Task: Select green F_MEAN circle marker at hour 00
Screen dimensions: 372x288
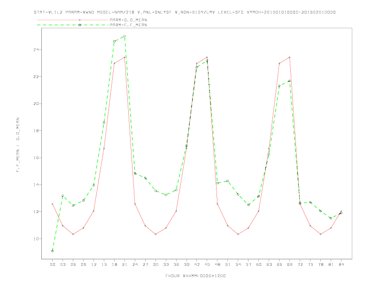Action: click(x=53, y=251)
